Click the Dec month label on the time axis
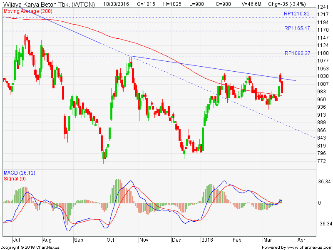This screenshot has width=333, height=250. pyautogui.click(x=176, y=240)
